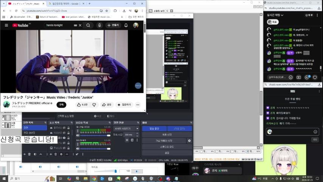Mute the desktop audio speaker in OBS mixer
Viewport: 323px width, 182px height.
pos(78,135)
